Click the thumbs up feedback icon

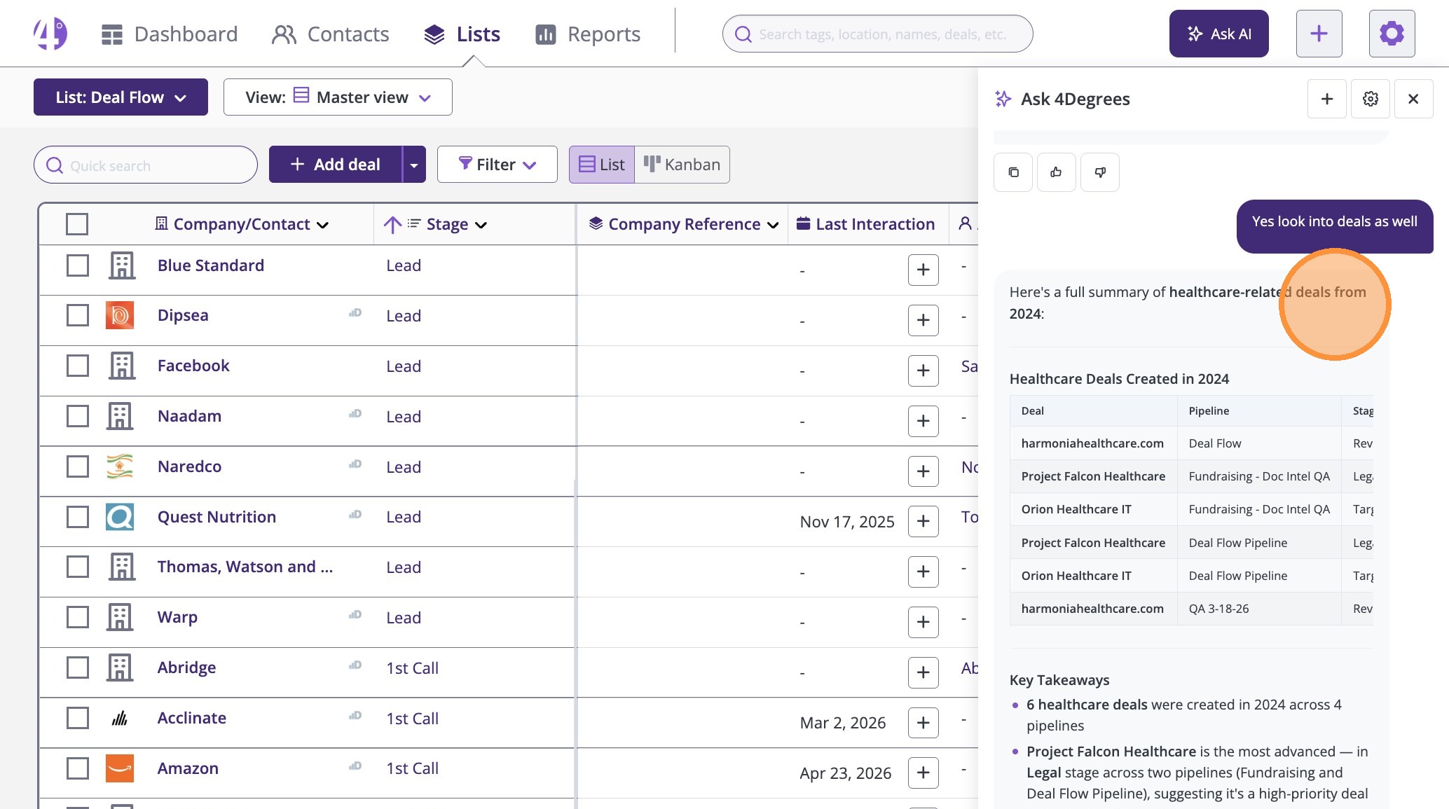pos(1056,172)
